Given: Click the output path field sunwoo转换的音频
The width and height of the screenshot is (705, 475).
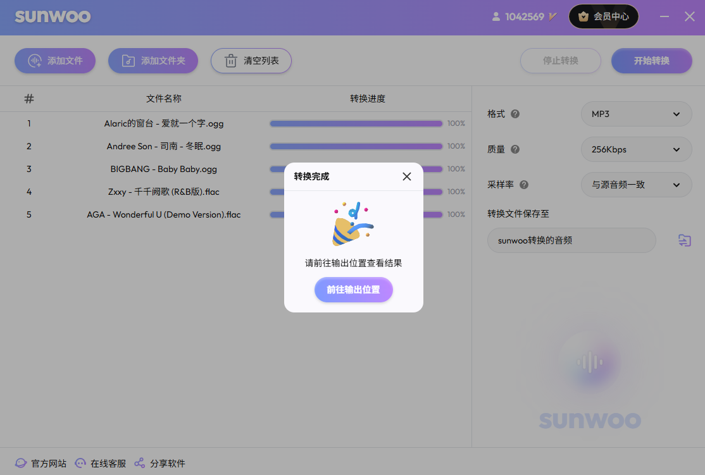Looking at the screenshot, I should click(571, 240).
